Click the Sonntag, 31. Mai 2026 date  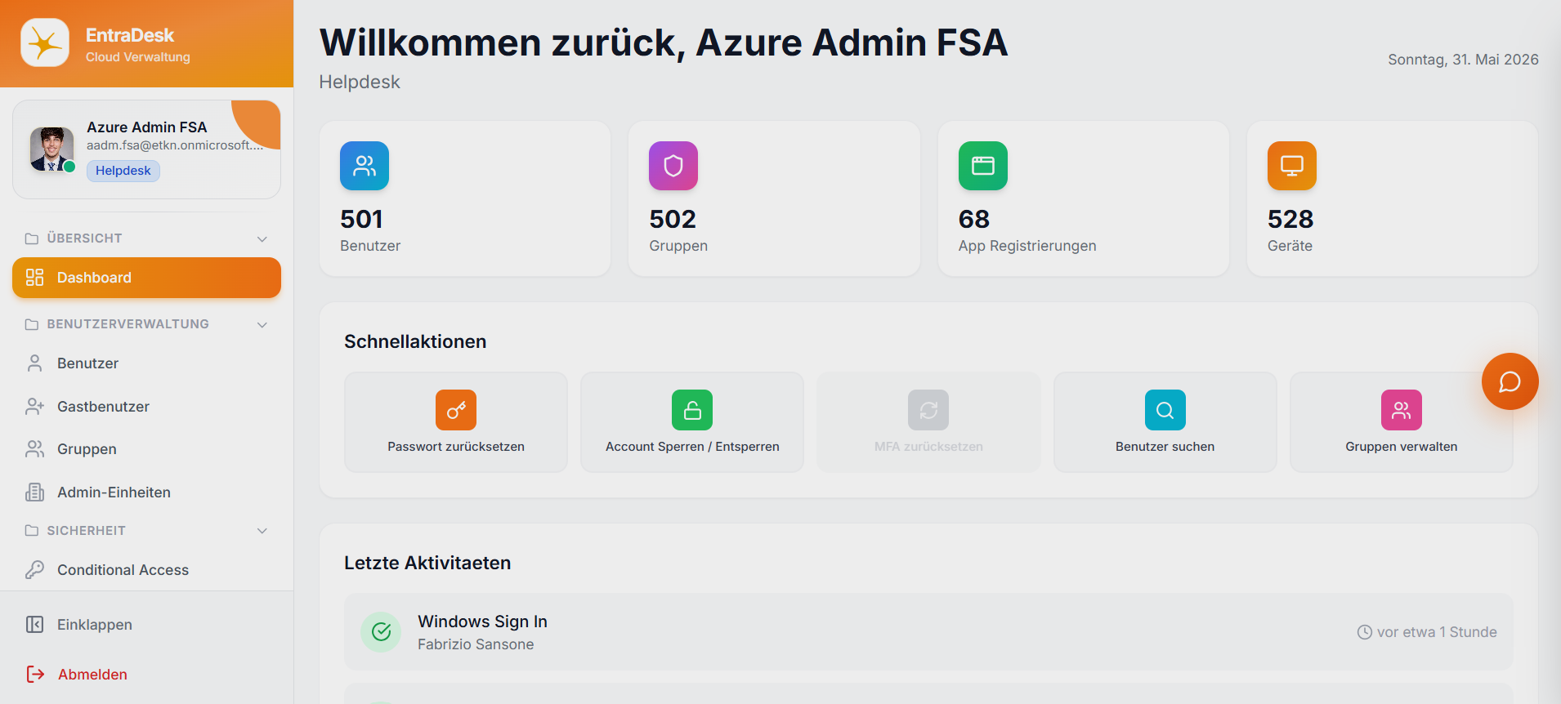tap(1463, 60)
